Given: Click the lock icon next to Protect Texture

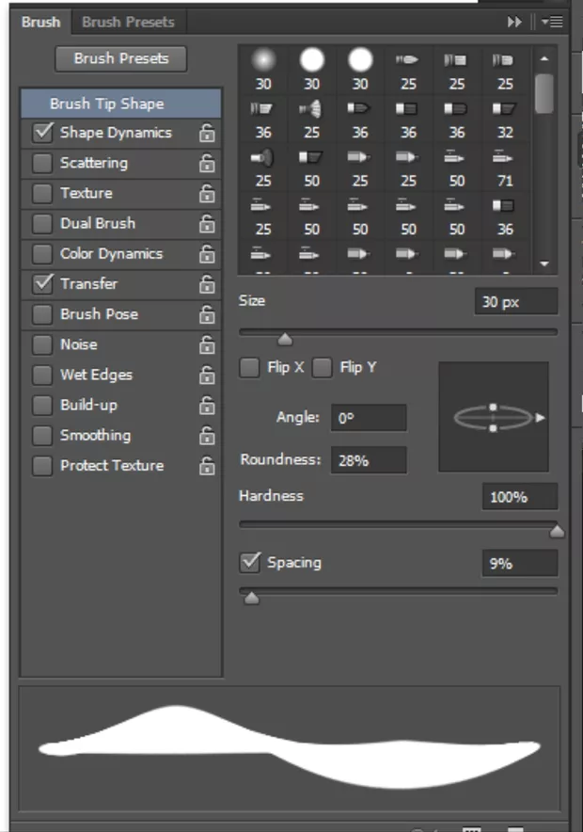Looking at the screenshot, I should click(207, 466).
